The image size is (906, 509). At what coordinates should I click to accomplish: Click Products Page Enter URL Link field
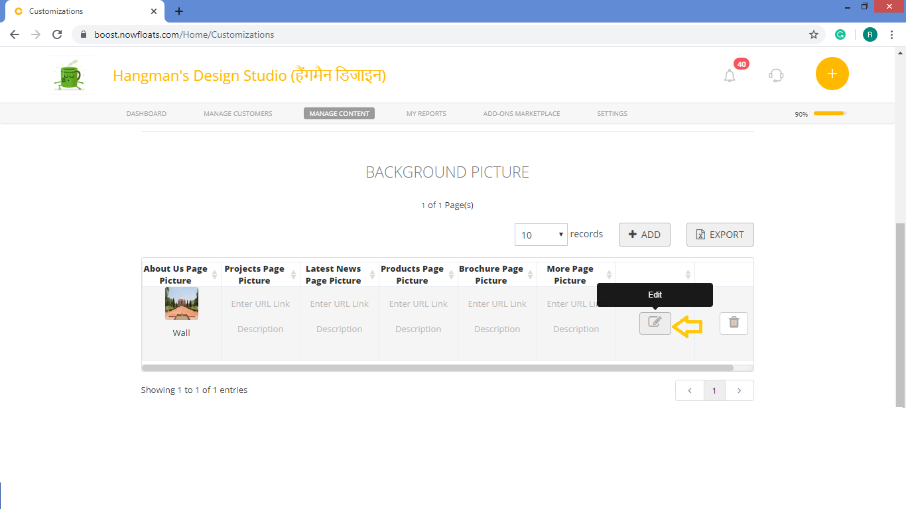(418, 304)
